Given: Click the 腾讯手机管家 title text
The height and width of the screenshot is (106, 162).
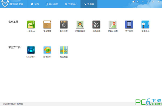Looking at the screenshot, I should click(x=16, y=4).
